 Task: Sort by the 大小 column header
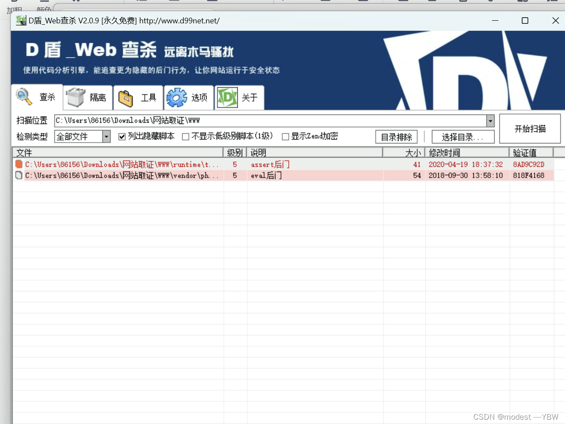tap(404, 153)
